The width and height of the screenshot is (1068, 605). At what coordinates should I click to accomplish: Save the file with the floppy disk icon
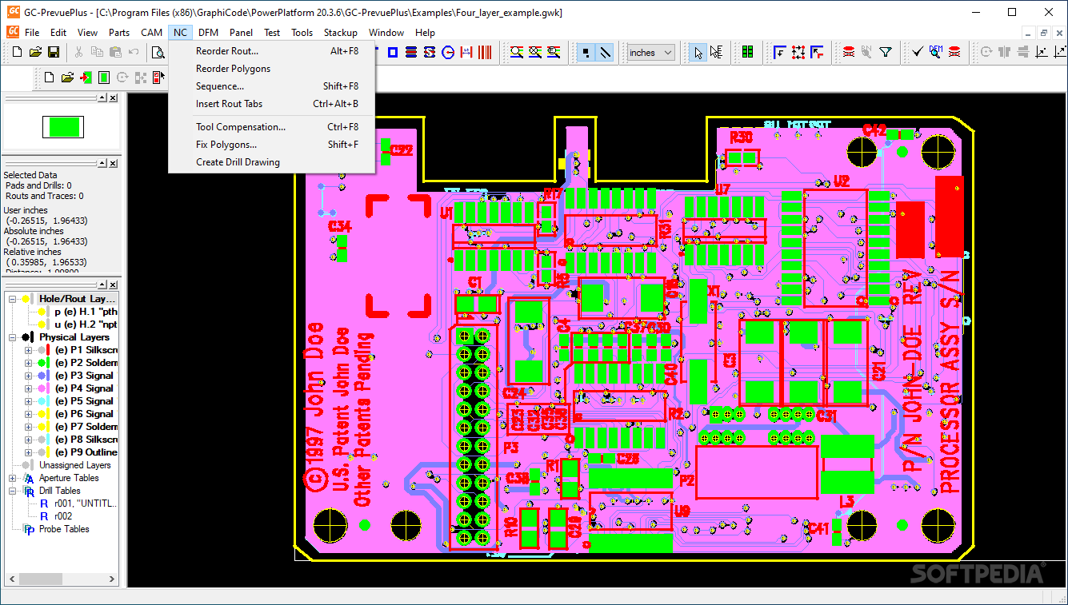tap(54, 53)
